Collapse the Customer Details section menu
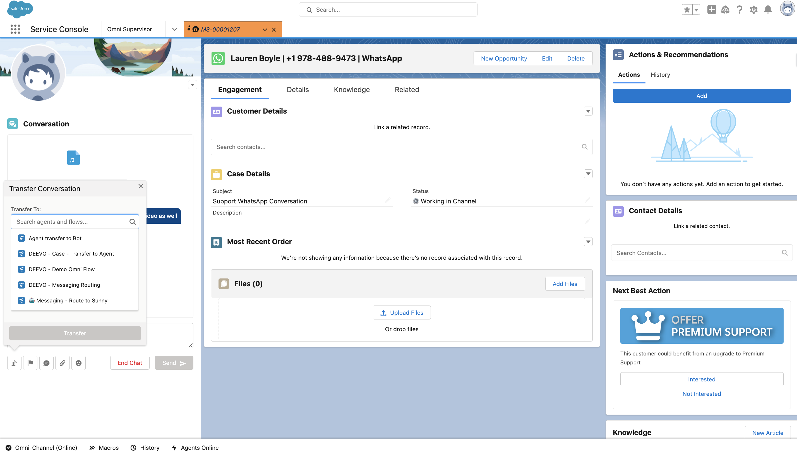This screenshot has width=797, height=452. coord(588,111)
